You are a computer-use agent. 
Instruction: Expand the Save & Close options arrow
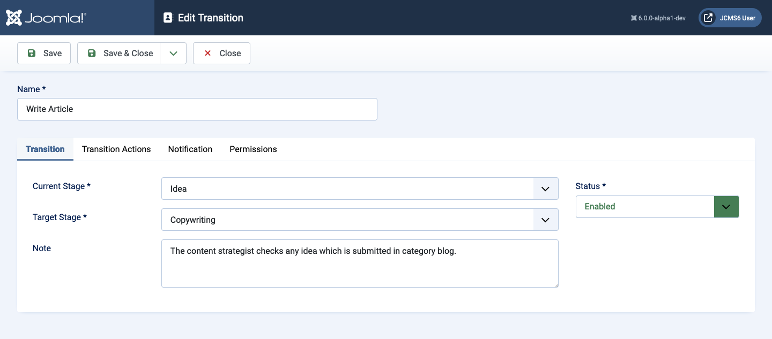[x=173, y=53]
